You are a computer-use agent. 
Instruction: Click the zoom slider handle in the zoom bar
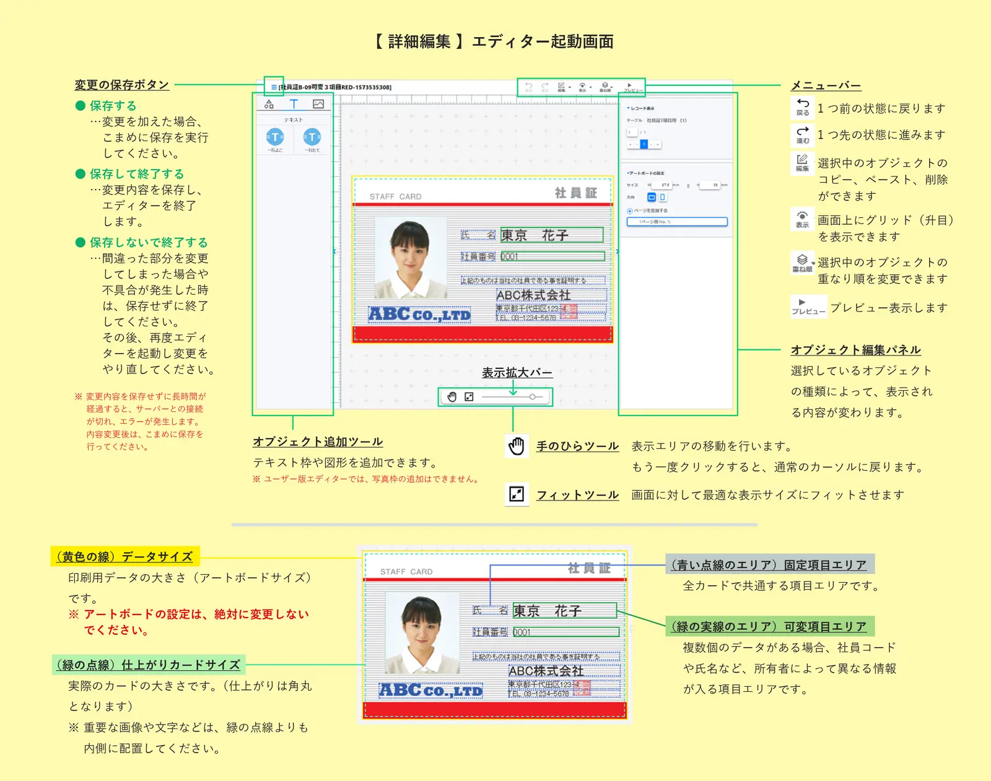tap(532, 397)
